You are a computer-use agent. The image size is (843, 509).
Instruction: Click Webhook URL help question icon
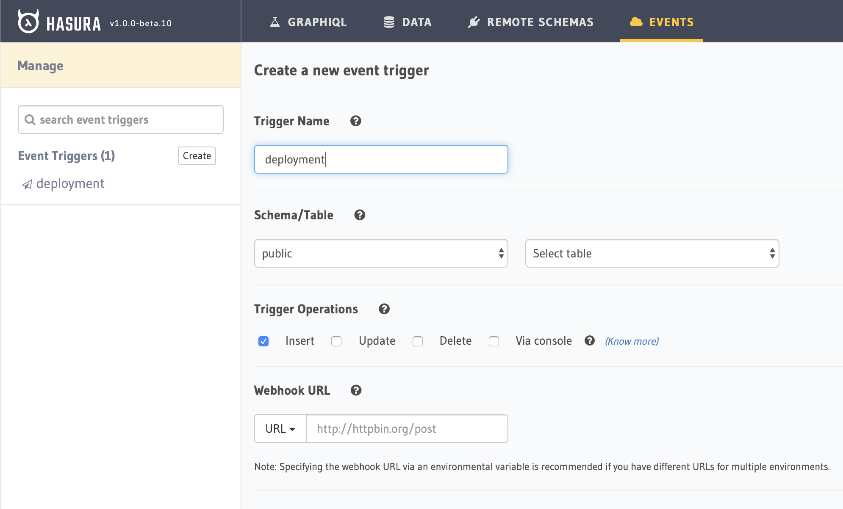tap(356, 390)
